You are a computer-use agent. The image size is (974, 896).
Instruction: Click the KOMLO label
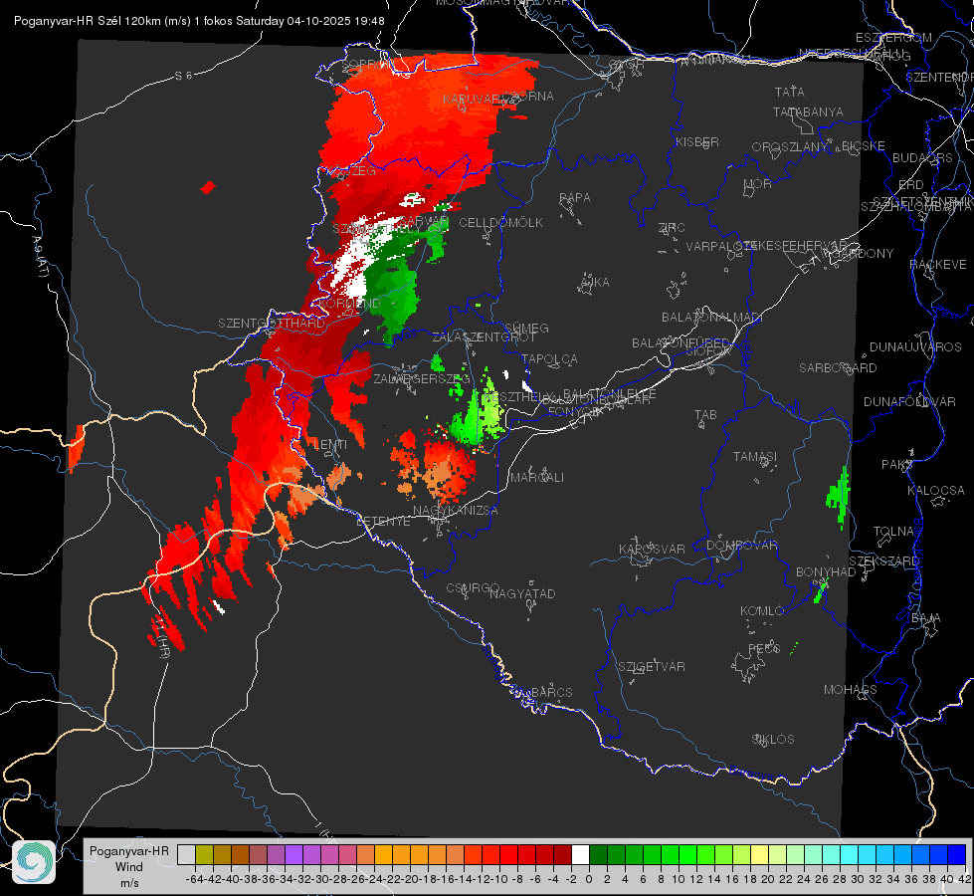coord(762,611)
